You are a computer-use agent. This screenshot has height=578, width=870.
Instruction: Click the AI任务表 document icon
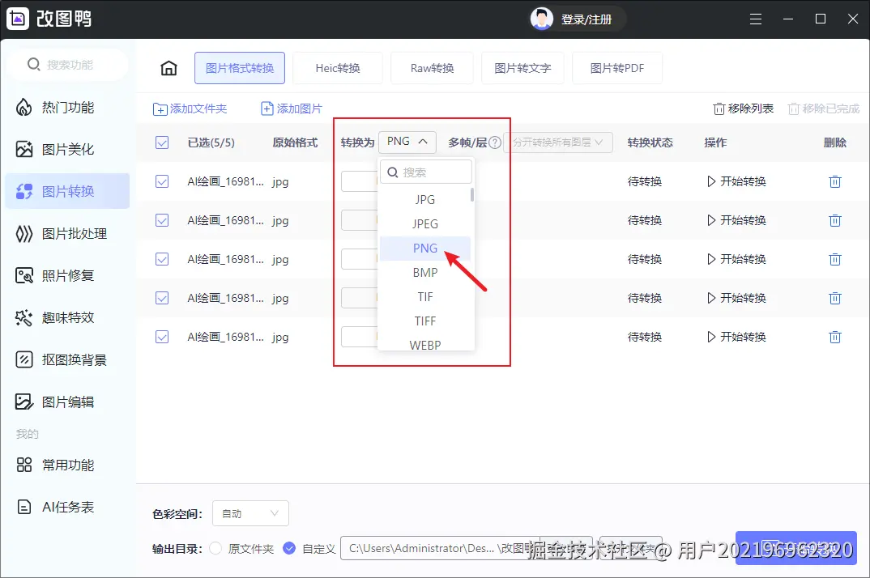tap(23, 507)
